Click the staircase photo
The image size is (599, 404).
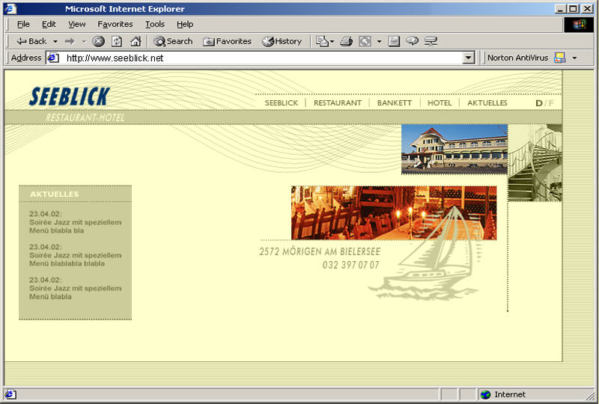(535, 163)
